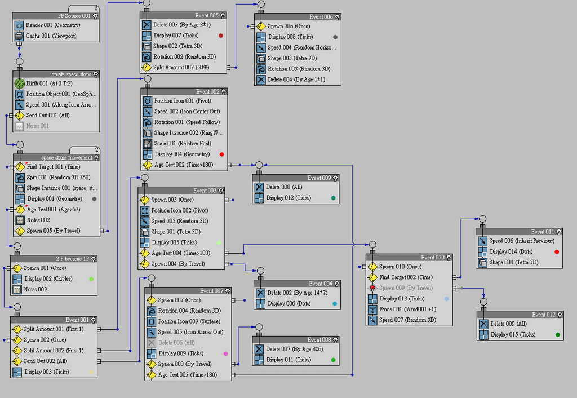Toggle the Event 002 lightbulb on/off
The height and width of the screenshot is (398, 577).
(223, 92)
